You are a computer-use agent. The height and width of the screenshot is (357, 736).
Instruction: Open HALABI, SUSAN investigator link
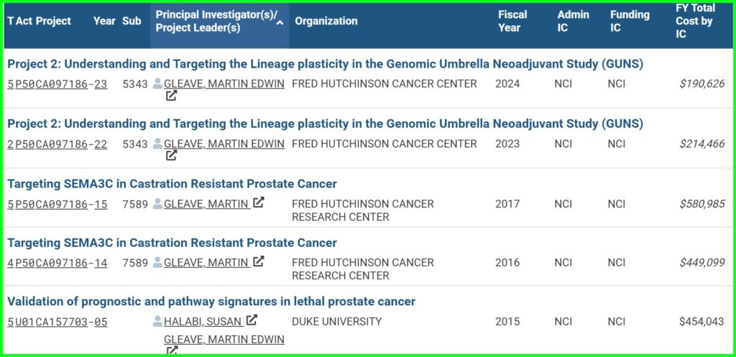point(203,322)
